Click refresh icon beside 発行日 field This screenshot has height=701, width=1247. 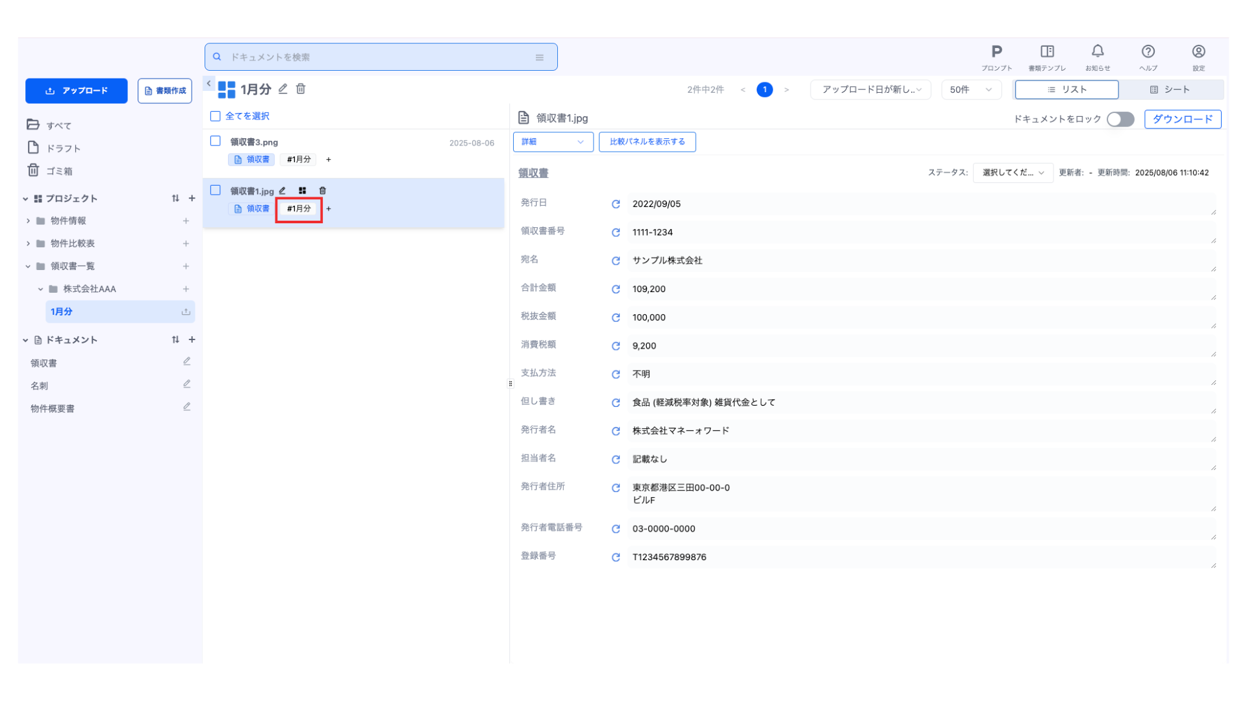[x=616, y=204]
